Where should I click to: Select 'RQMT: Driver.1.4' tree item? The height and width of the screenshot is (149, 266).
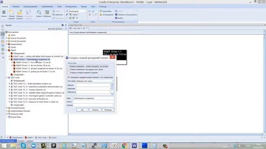[x=35, y=72]
